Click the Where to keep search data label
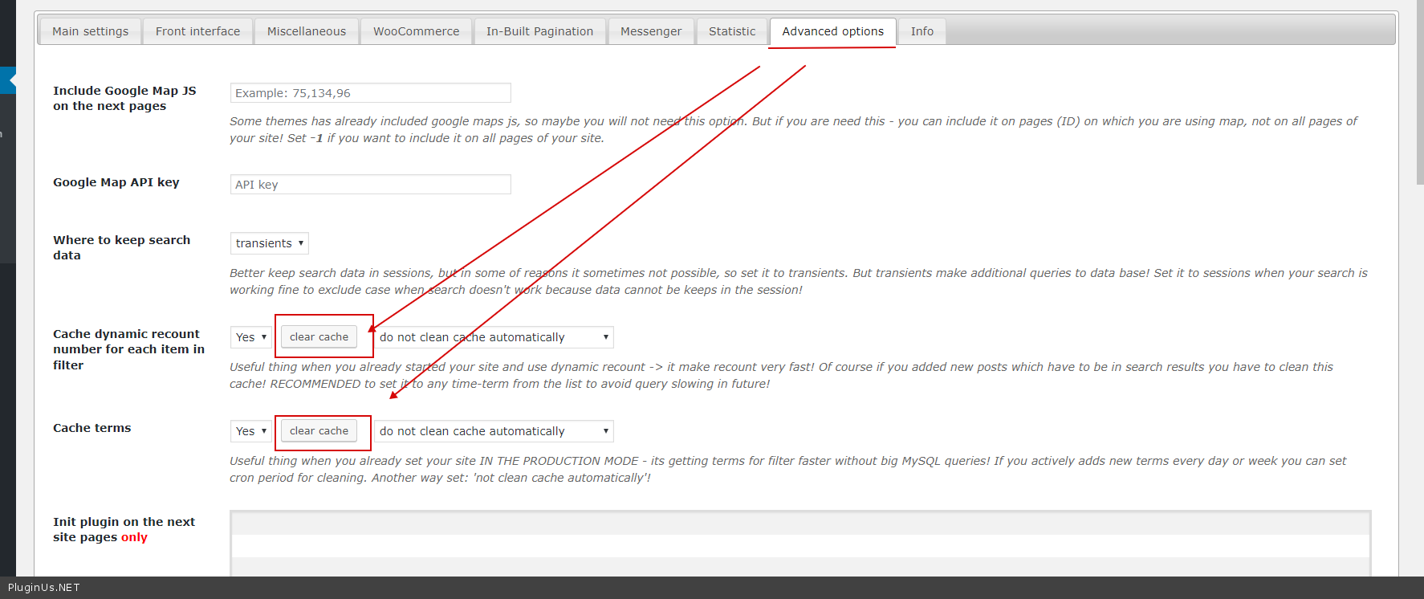This screenshot has width=1424, height=599. coord(122,247)
